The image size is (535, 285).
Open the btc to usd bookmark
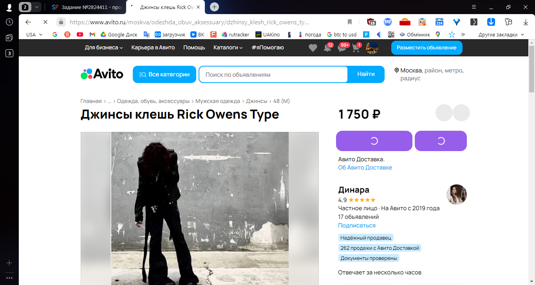click(342, 34)
